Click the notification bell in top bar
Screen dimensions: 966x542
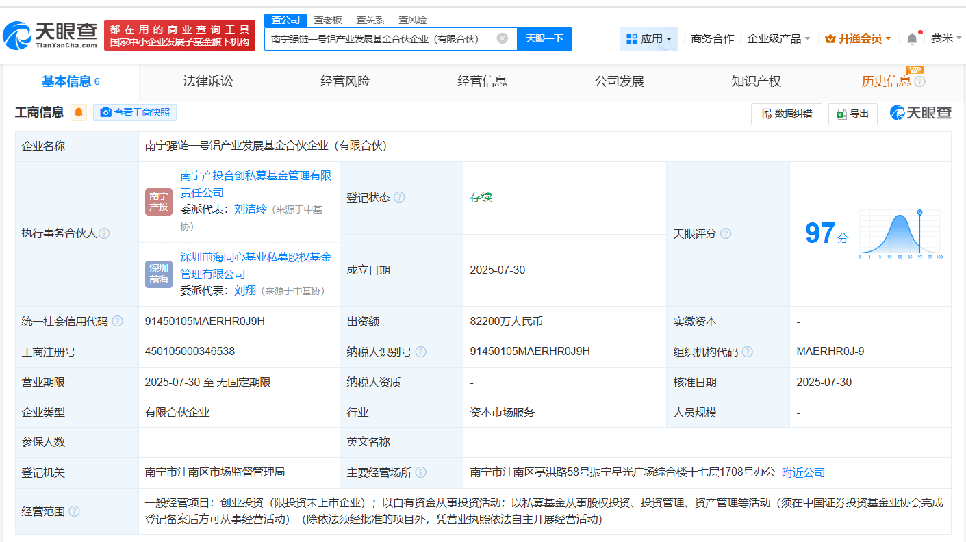pos(912,39)
